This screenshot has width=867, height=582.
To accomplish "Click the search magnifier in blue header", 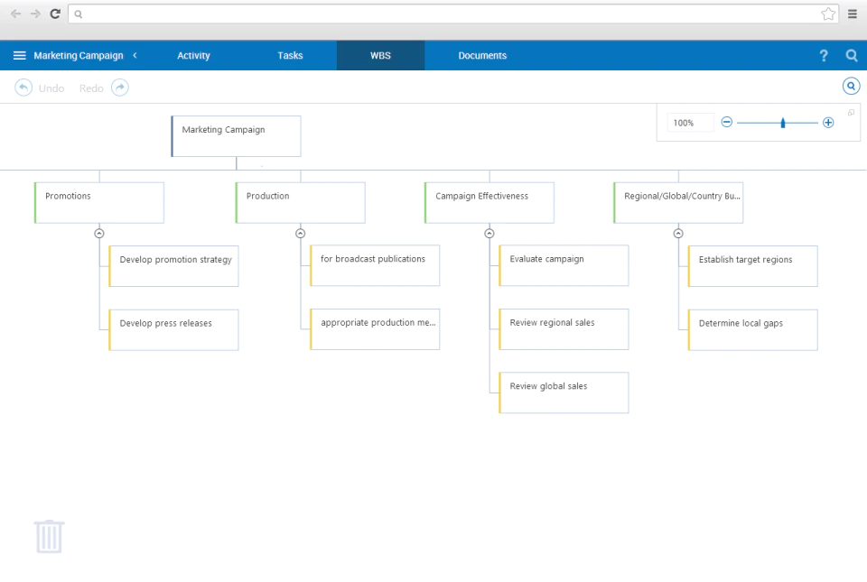I will tap(852, 55).
